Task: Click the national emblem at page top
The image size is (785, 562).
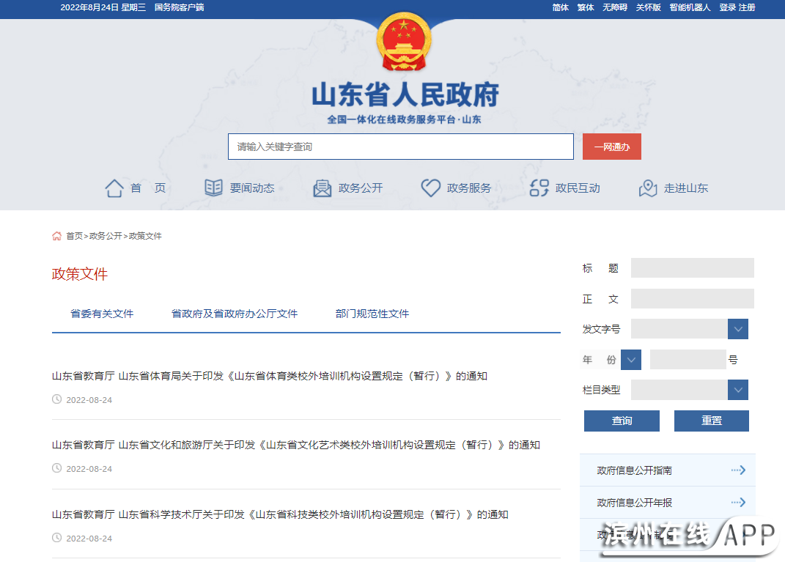Action: coord(405,42)
